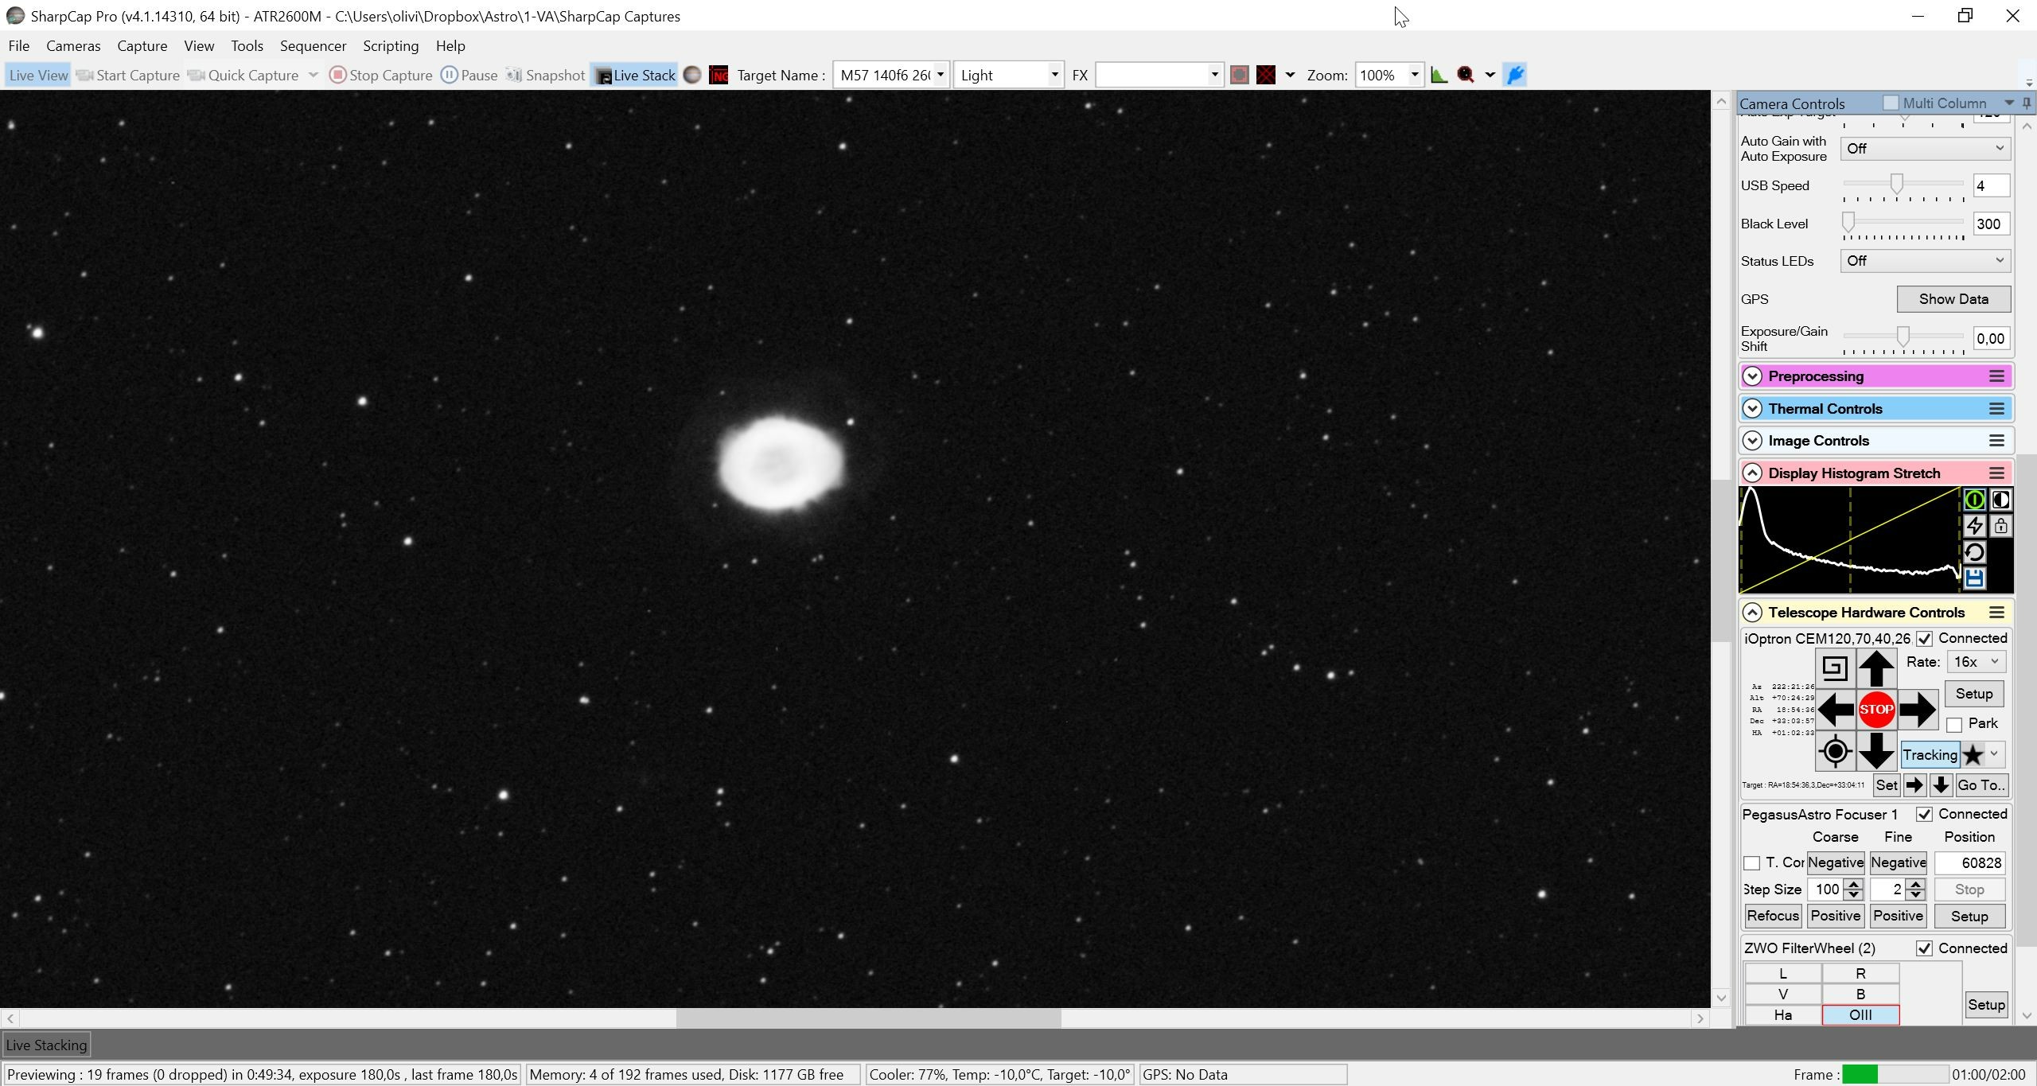Click the padlock icon in histogram stretch
The height and width of the screenshot is (1086, 2037).
2000,526
